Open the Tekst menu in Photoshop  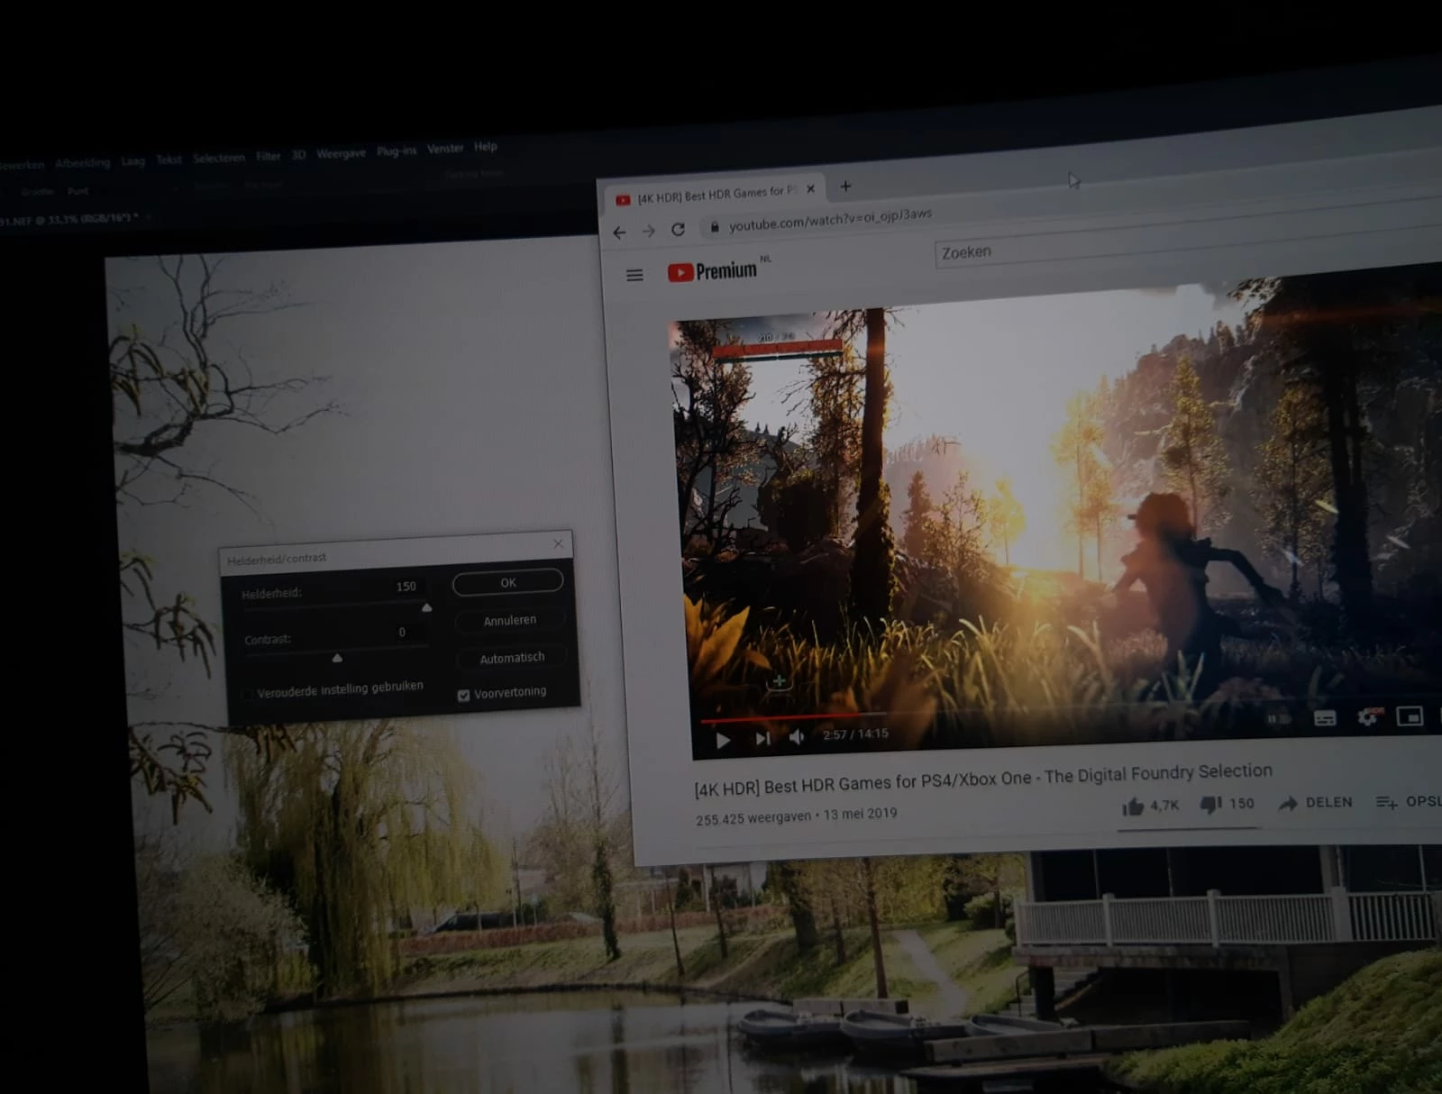(x=169, y=160)
